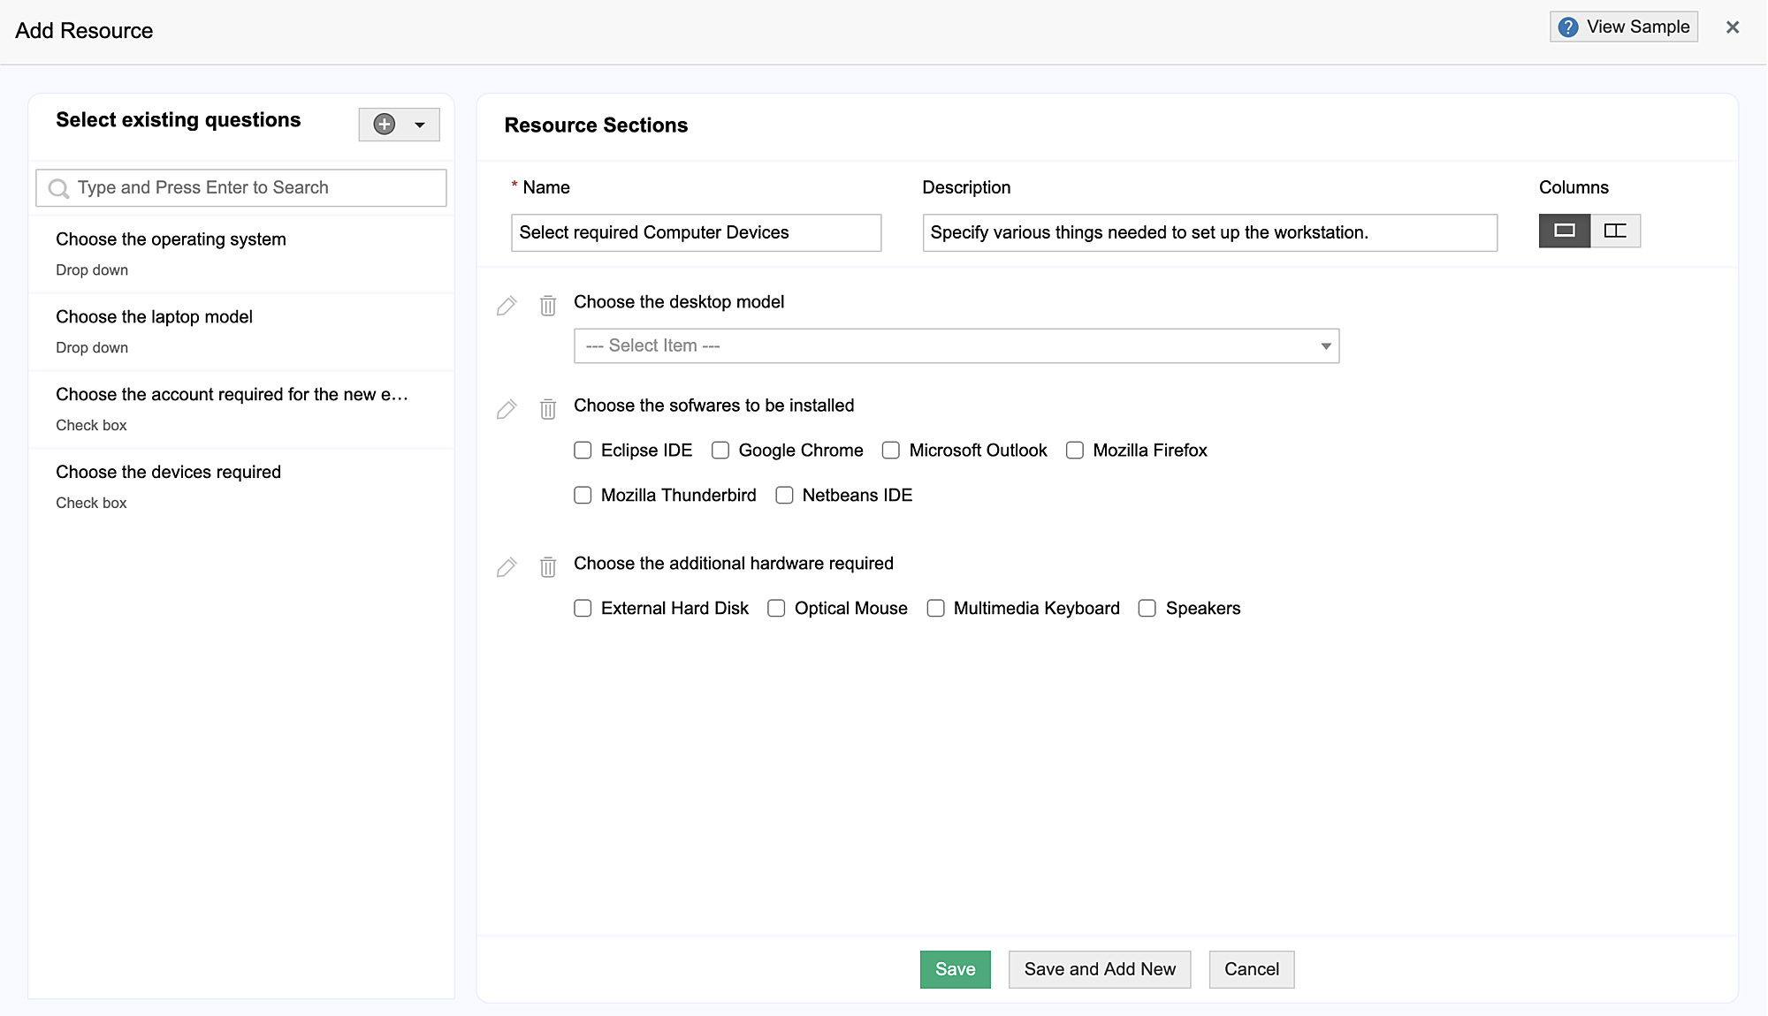This screenshot has height=1016, width=1768.
Task: Edit the desktop model question
Action: coord(507,306)
